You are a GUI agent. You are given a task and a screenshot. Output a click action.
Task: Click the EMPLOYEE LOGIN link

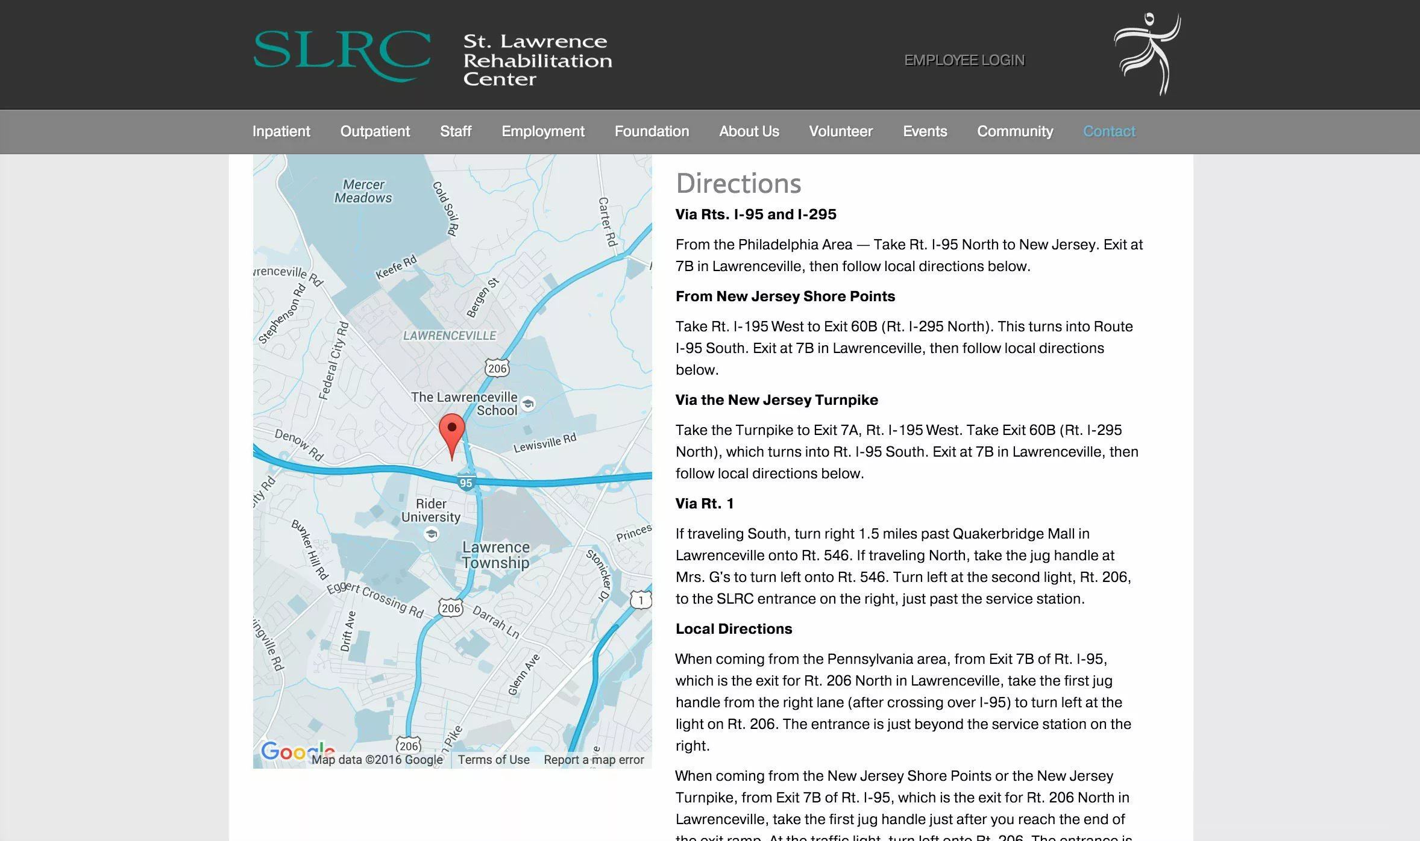pyautogui.click(x=964, y=60)
